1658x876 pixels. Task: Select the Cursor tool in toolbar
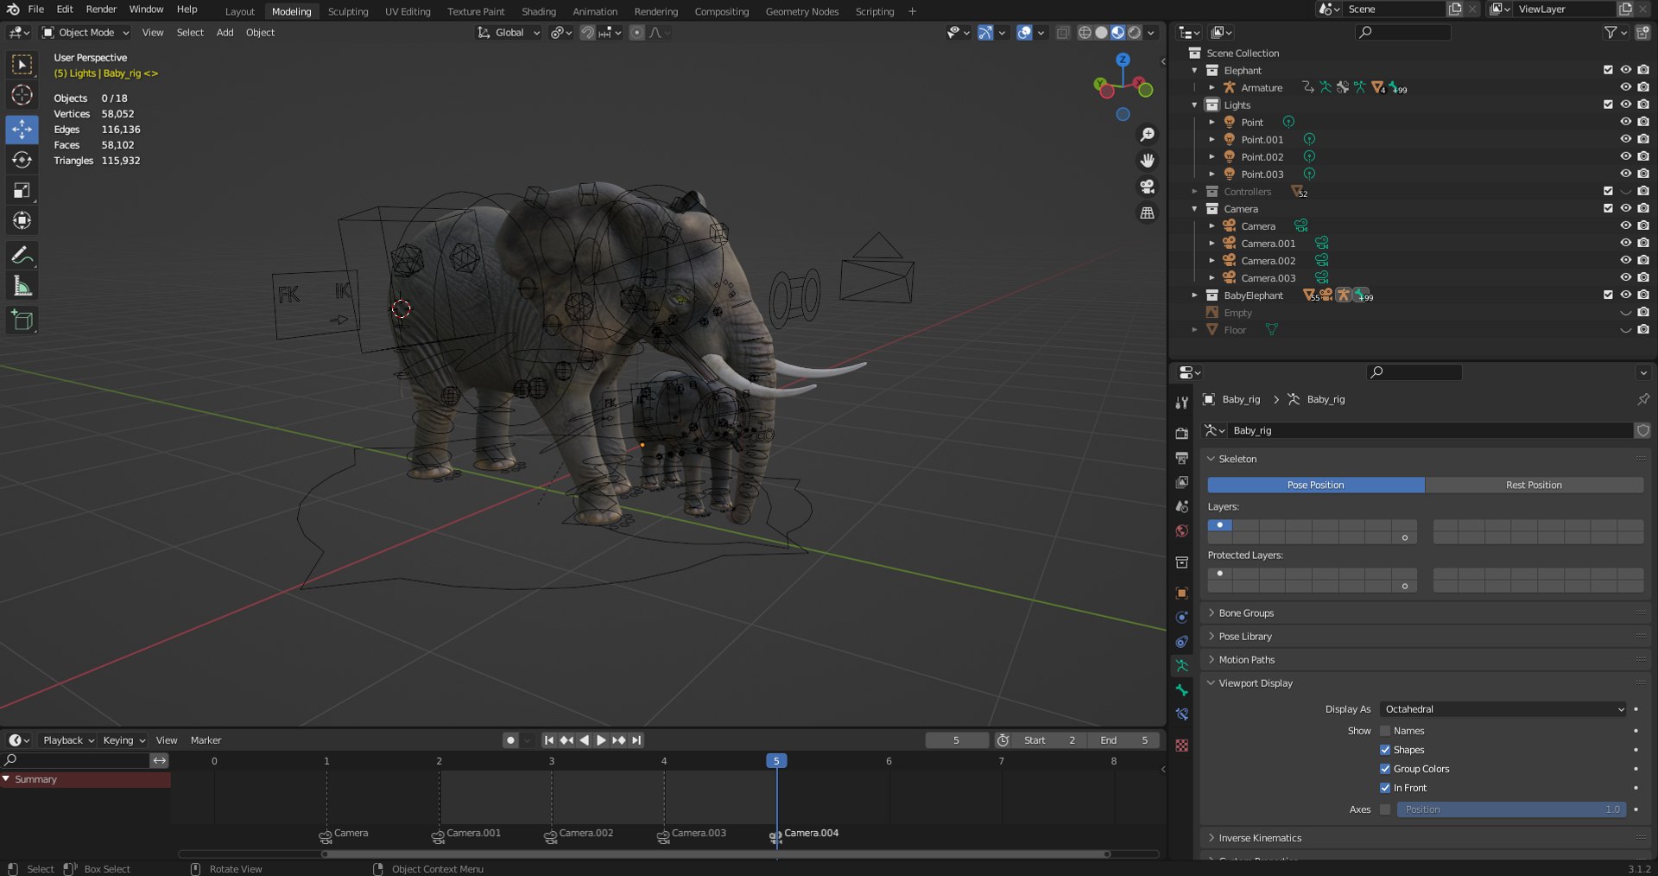pyautogui.click(x=22, y=95)
